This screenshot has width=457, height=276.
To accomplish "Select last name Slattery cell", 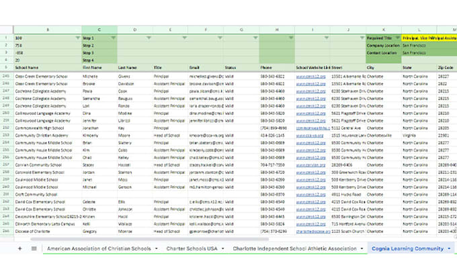I will pyautogui.click(x=135, y=143).
